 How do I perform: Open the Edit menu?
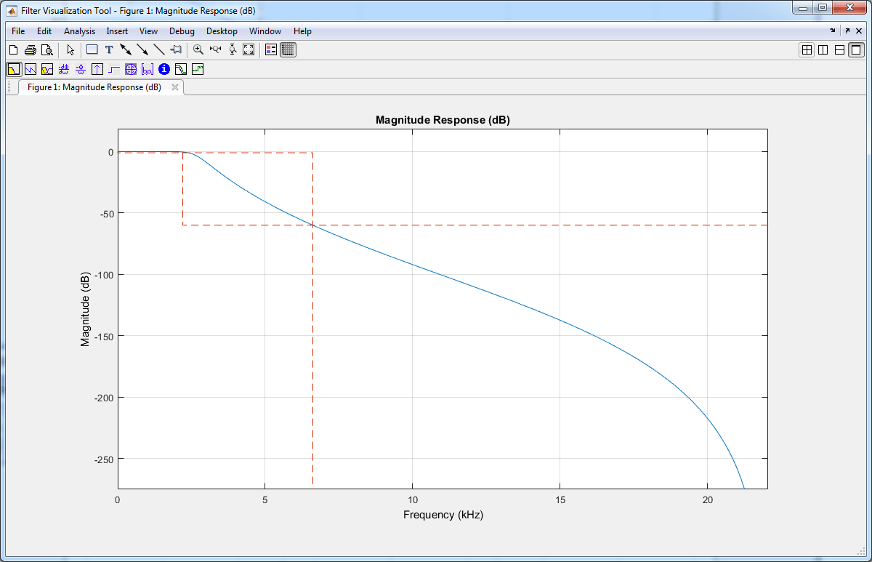pos(44,31)
